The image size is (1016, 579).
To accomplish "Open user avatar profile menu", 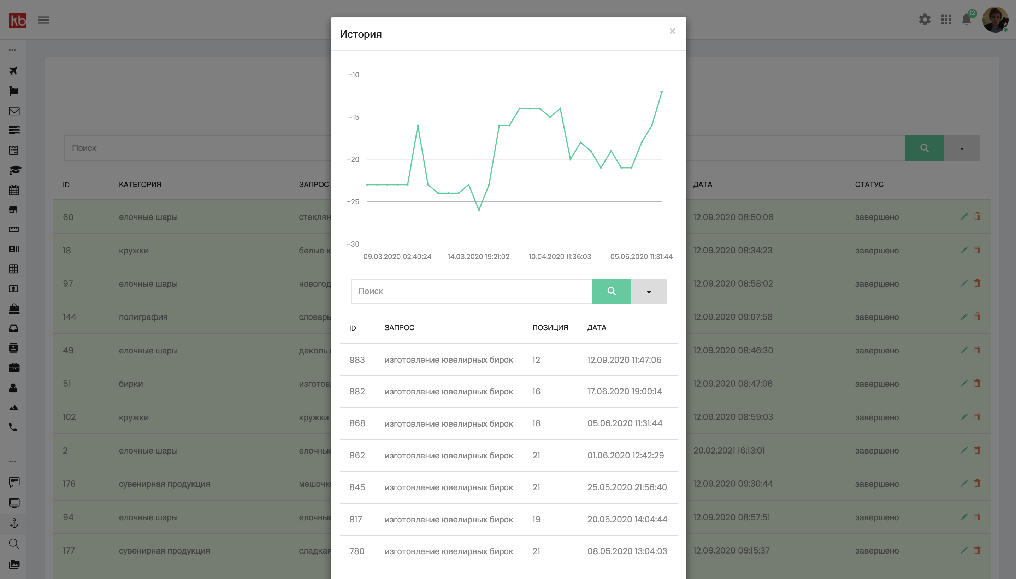I will point(996,19).
